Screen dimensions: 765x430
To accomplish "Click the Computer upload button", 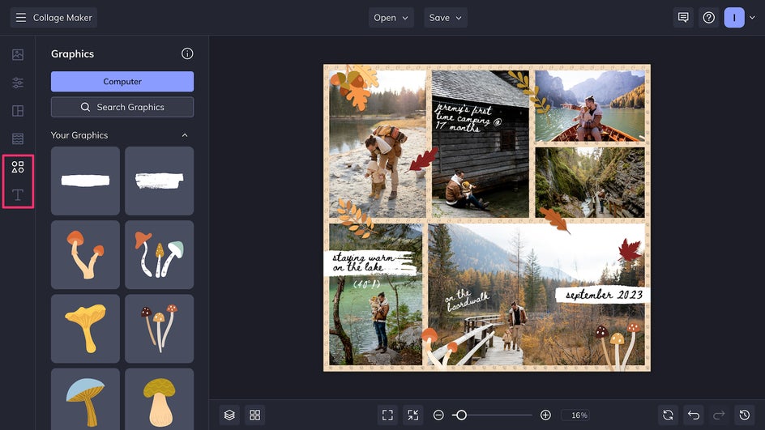I will pos(122,82).
